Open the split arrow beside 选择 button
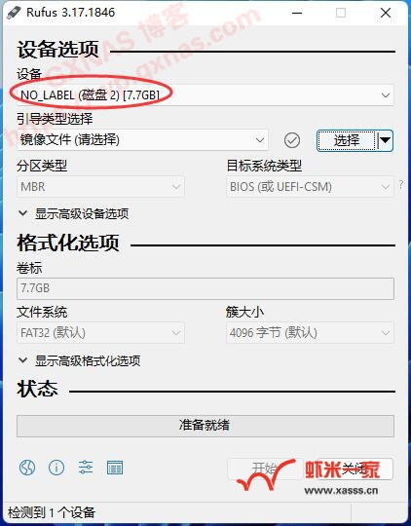 (x=385, y=140)
